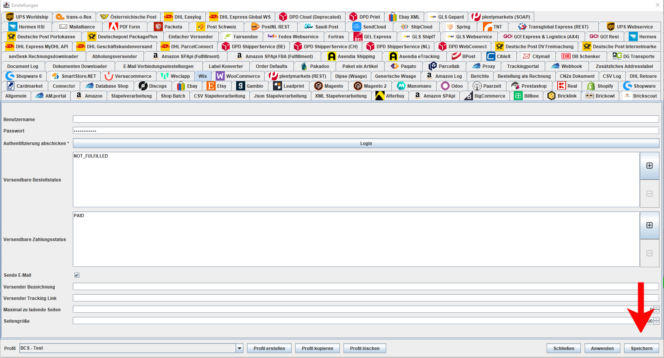Click the SendCloud cloud icon
The height and width of the screenshot is (358, 664).
point(357,27)
